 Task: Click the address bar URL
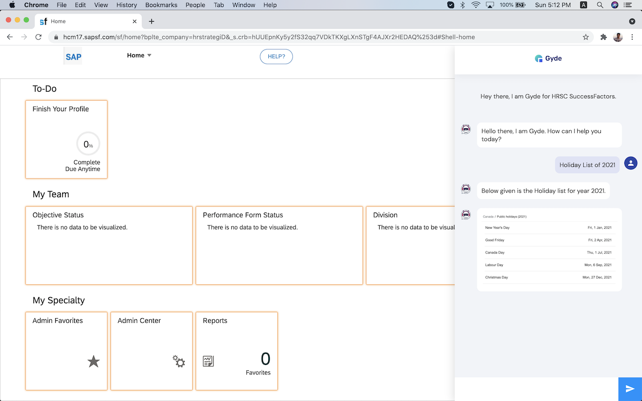(x=269, y=37)
